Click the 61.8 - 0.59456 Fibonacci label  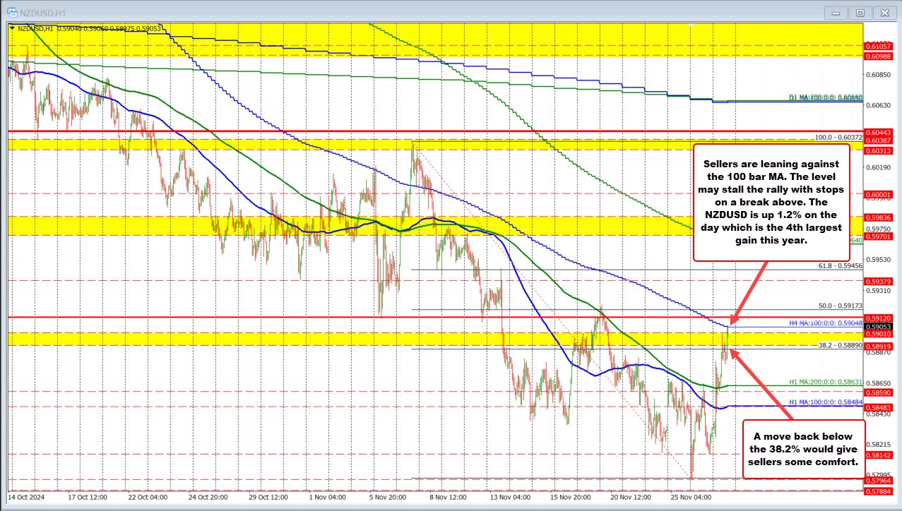(839, 266)
